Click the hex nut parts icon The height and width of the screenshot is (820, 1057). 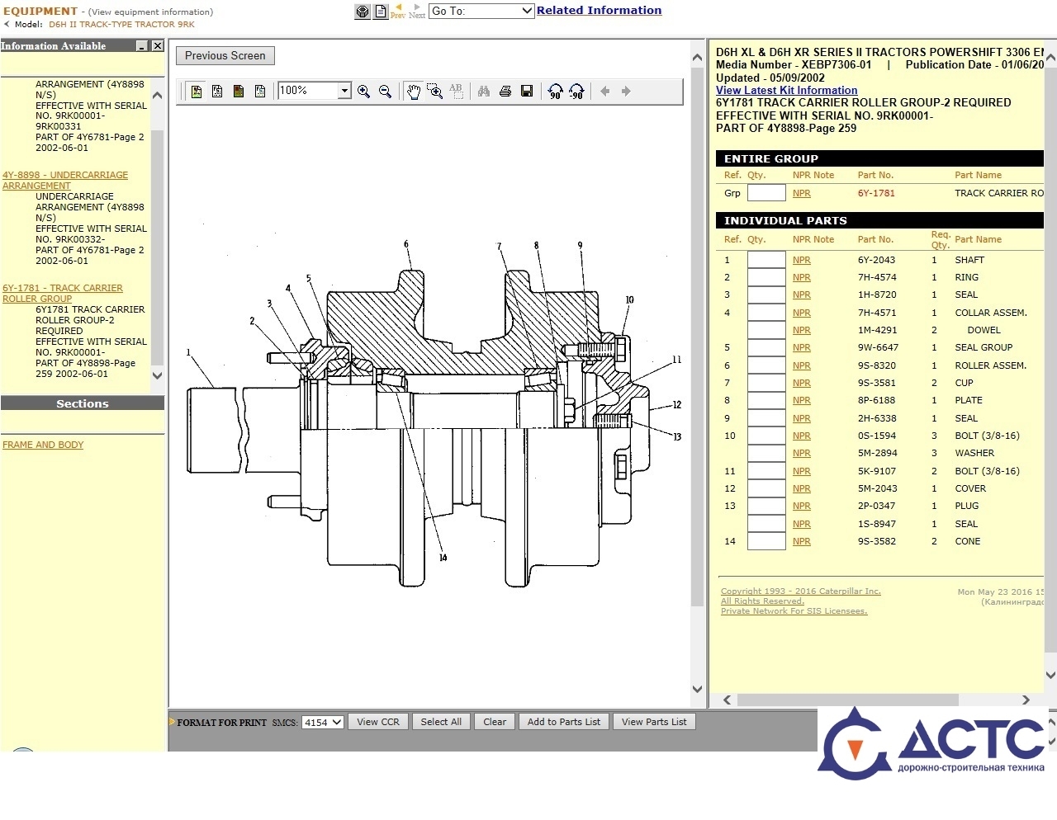(363, 12)
